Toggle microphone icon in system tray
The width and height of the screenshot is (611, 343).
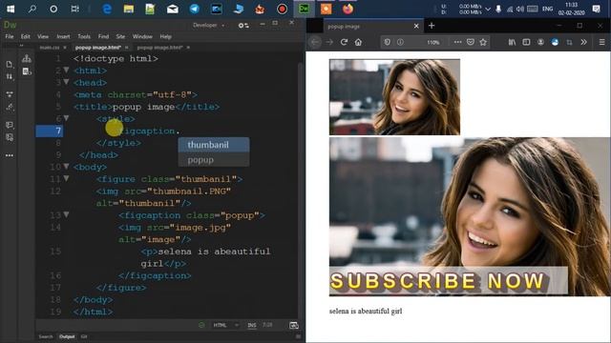pos(498,9)
